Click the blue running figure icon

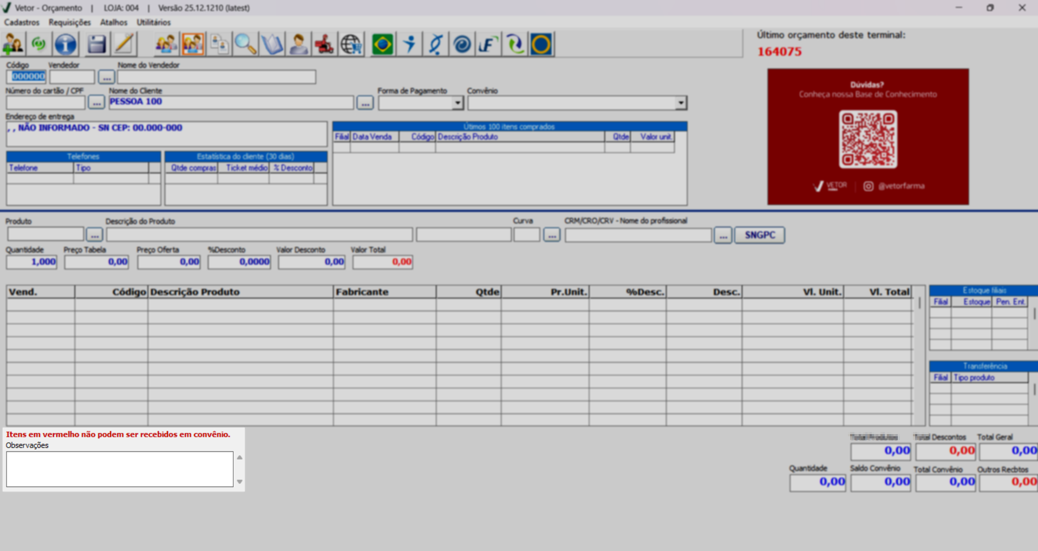[410, 44]
